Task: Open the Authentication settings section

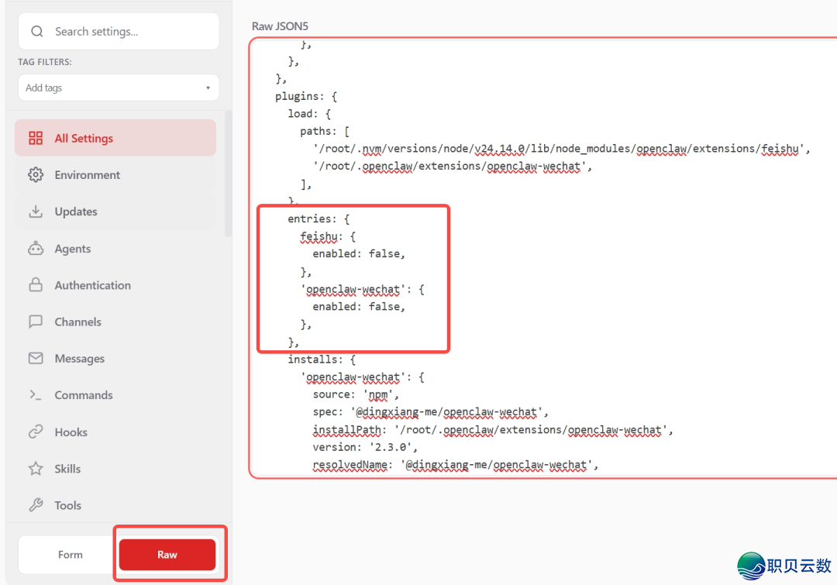Action: [x=92, y=285]
